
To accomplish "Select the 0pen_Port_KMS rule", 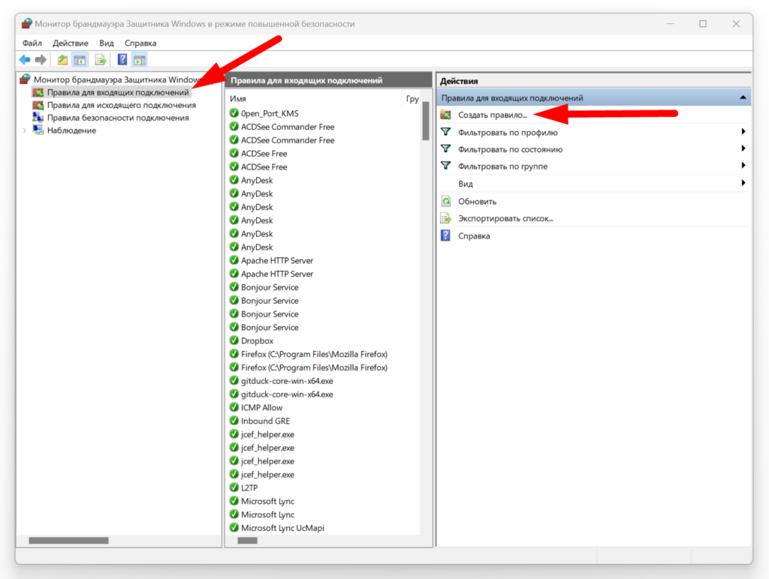I will coord(270,113).
